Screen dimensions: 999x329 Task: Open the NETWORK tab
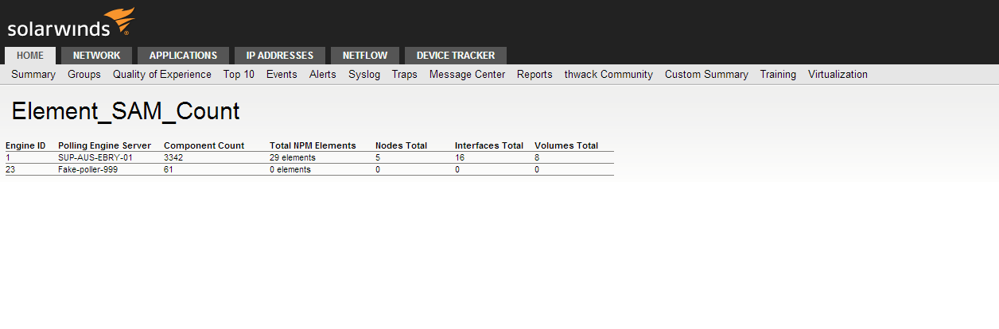(96, 56)
